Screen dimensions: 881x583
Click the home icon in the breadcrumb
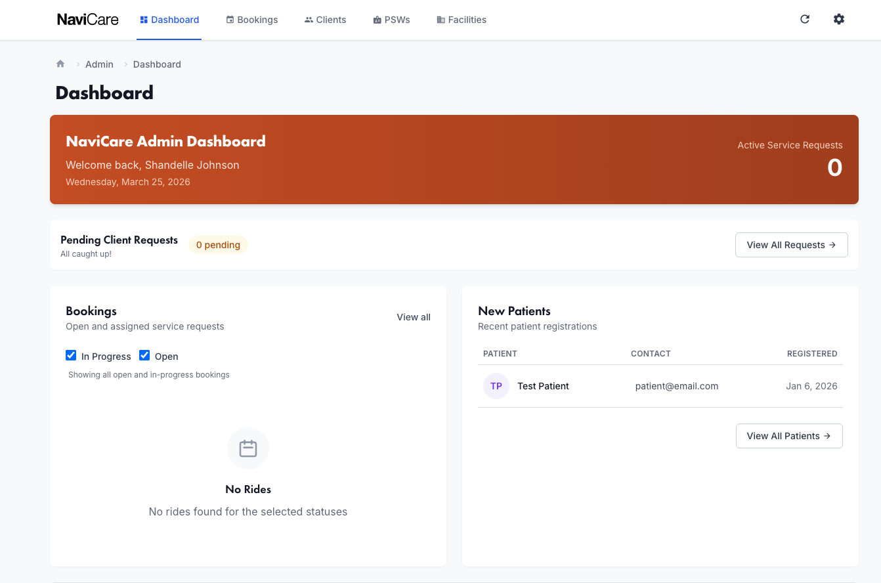click(60, 64)
